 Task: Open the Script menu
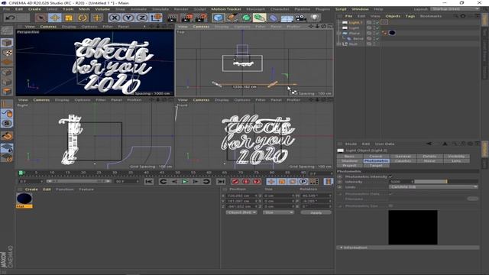point(341,9)
